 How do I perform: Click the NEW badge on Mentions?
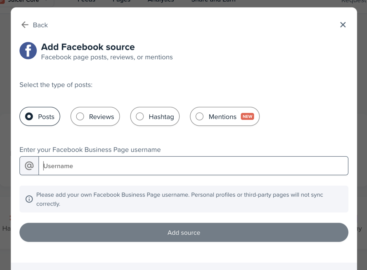247,116
